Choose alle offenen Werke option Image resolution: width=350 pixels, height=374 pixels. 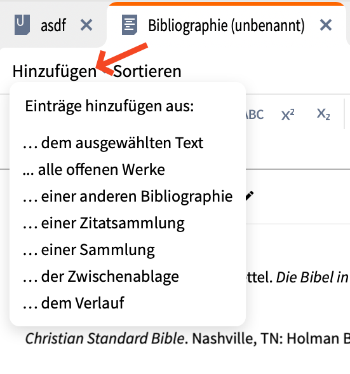pos(94,170)
